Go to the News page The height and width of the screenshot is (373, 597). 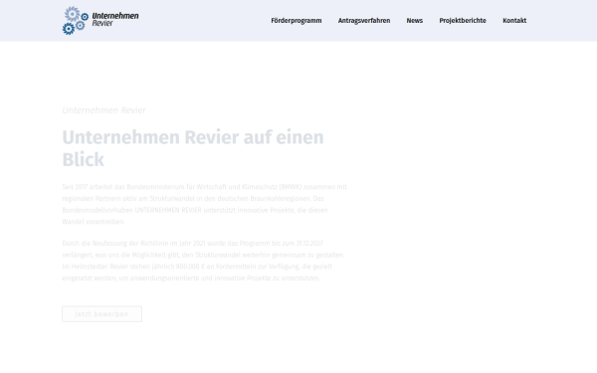[x=415, y=21]
